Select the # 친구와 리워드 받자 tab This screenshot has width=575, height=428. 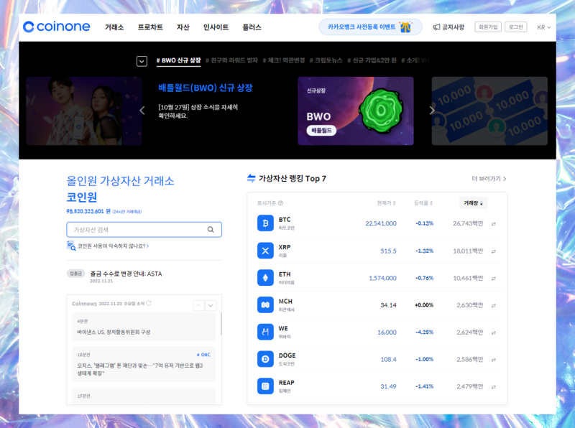231,60
